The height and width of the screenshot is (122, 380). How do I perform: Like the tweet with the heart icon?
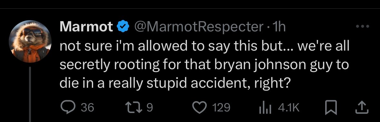click(199, 107)
